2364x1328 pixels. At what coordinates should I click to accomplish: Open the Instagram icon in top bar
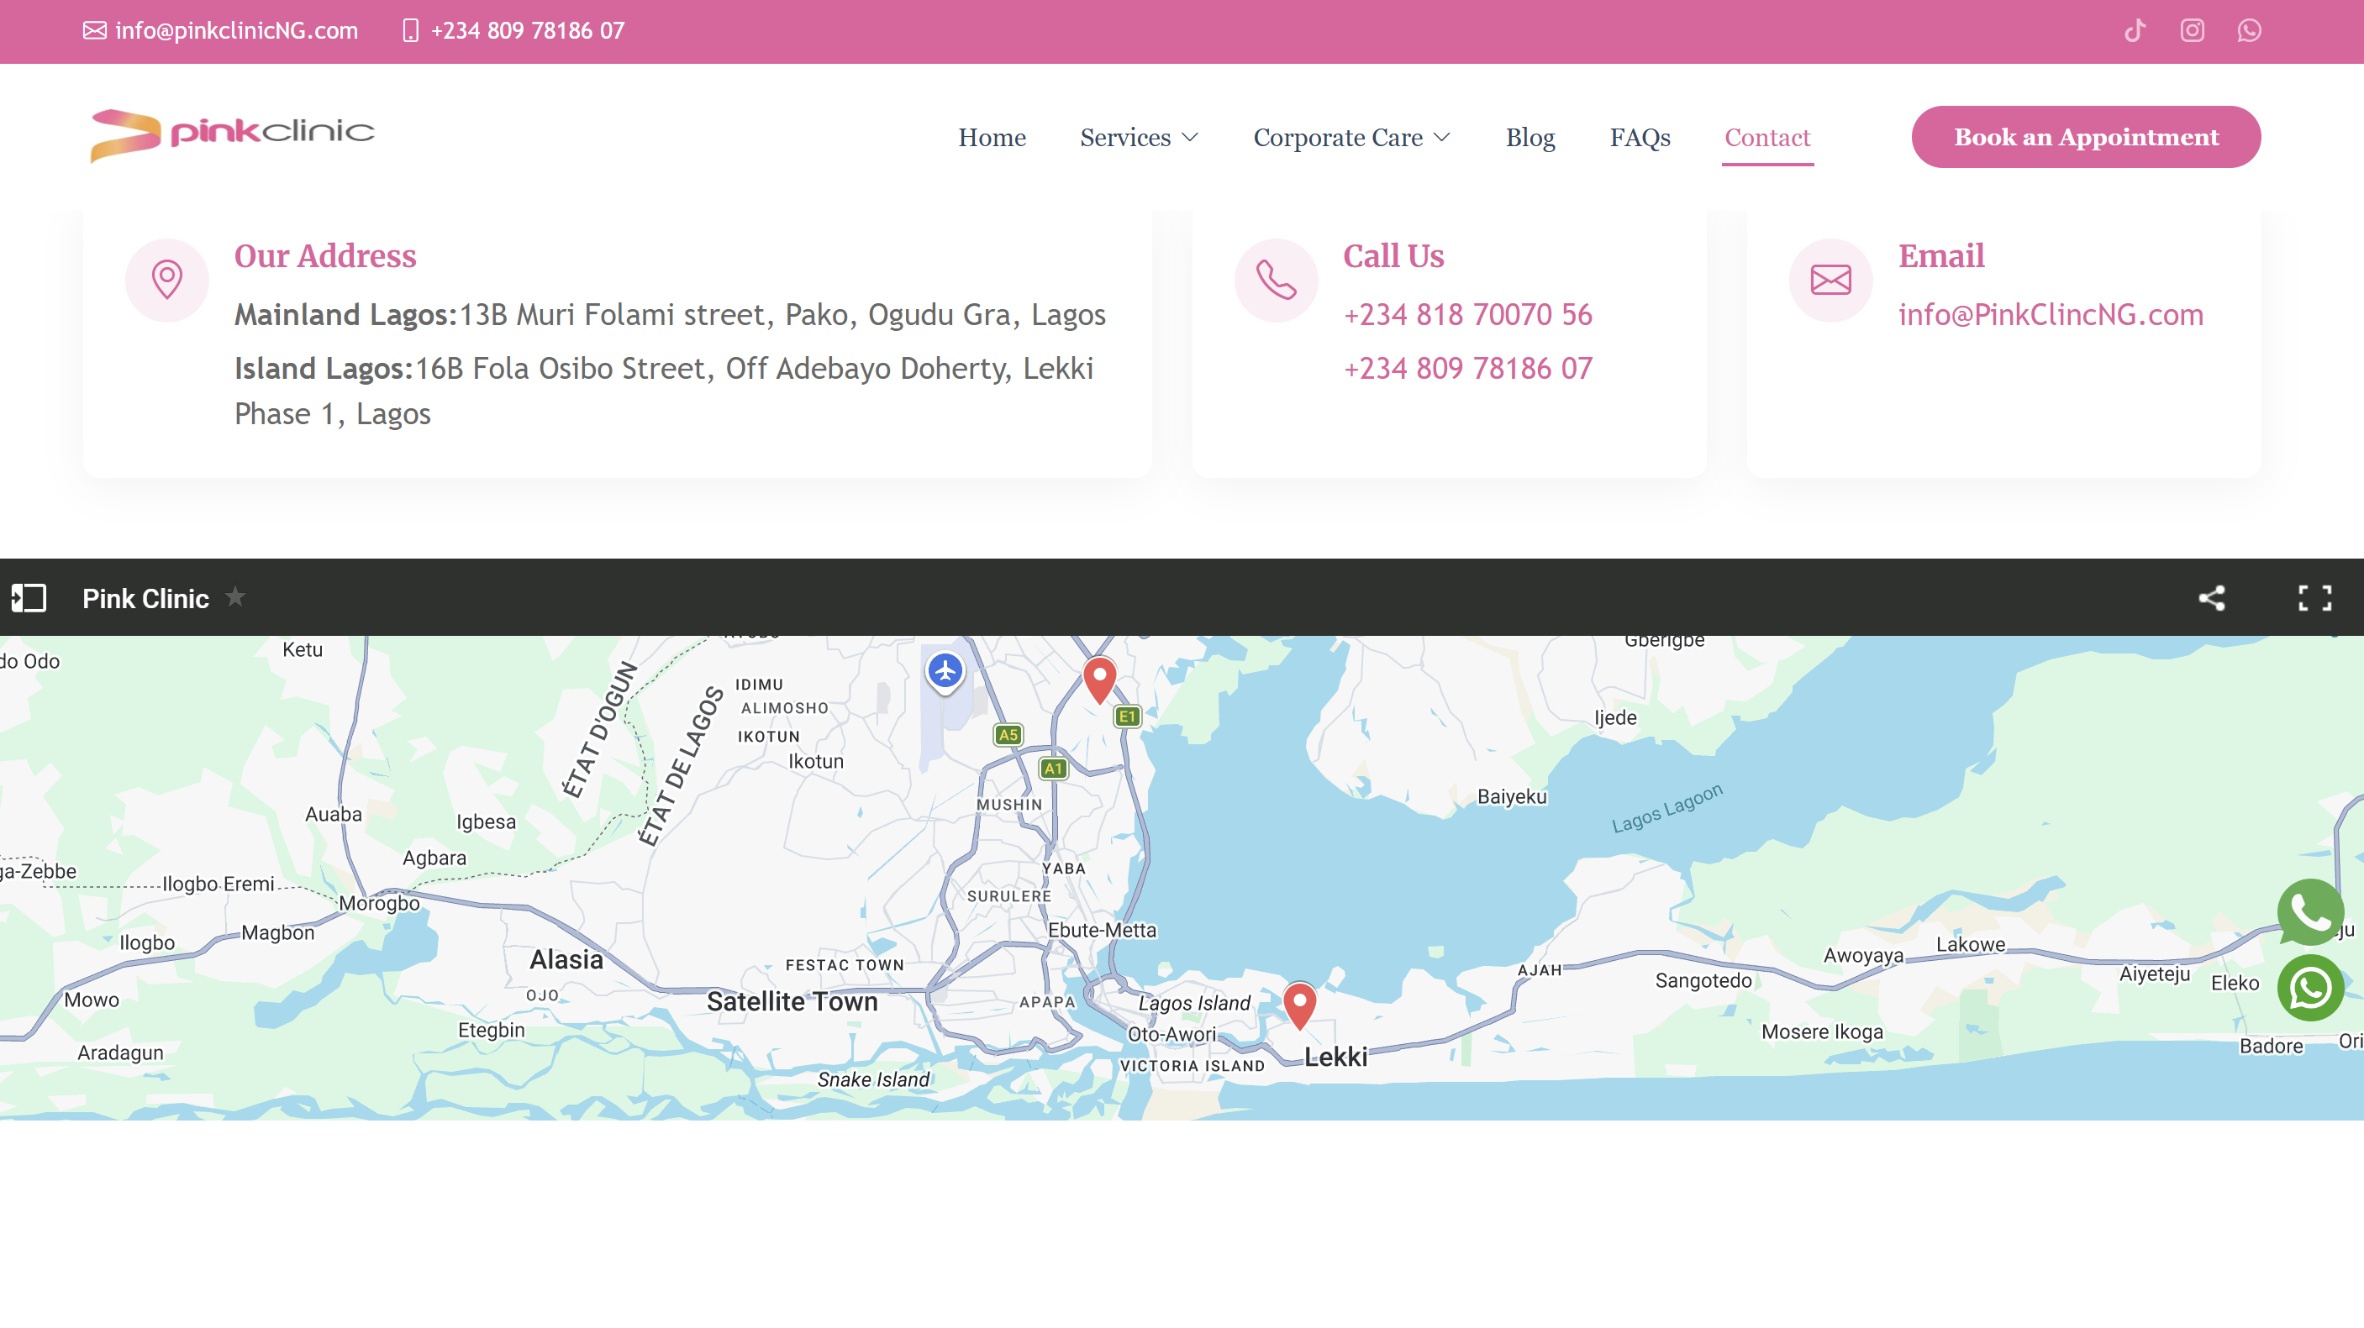[2192, 30]
